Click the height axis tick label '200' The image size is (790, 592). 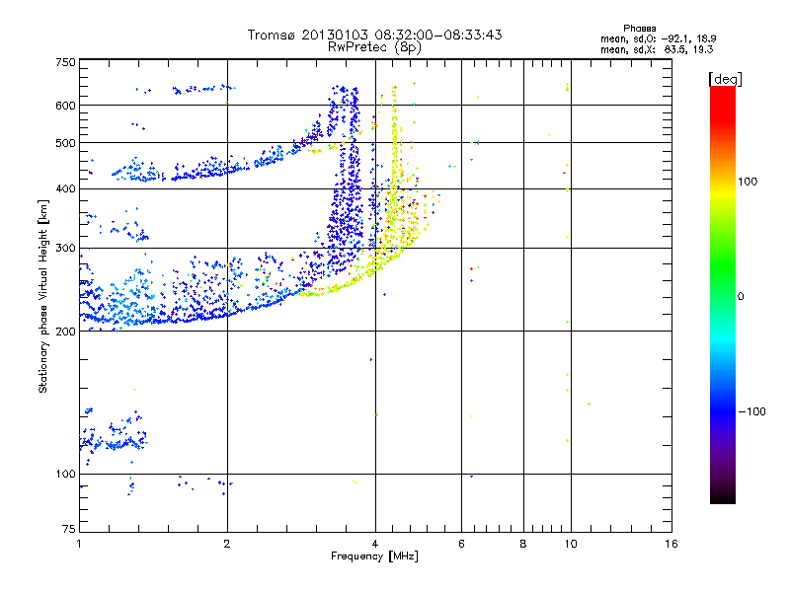[x=66, y=332]
